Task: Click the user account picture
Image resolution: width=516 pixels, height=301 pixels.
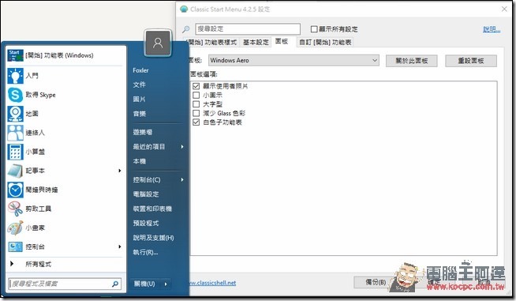Action: coord(158,43)
